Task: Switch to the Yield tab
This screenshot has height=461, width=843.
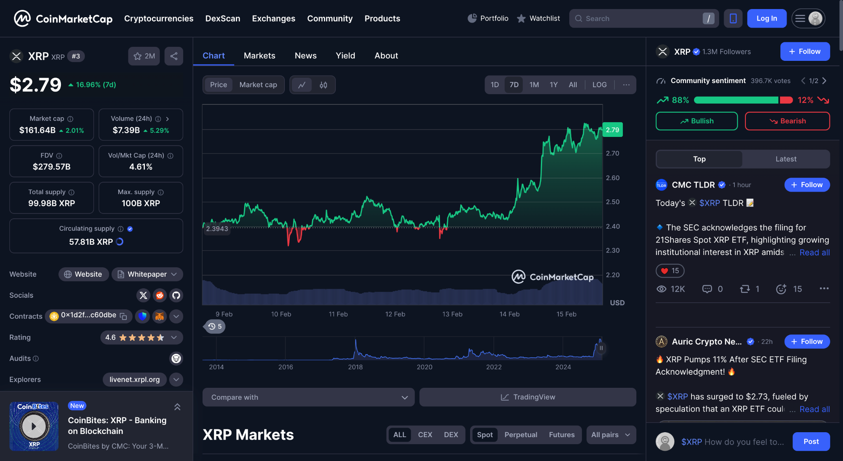Action: pos(345,56)
